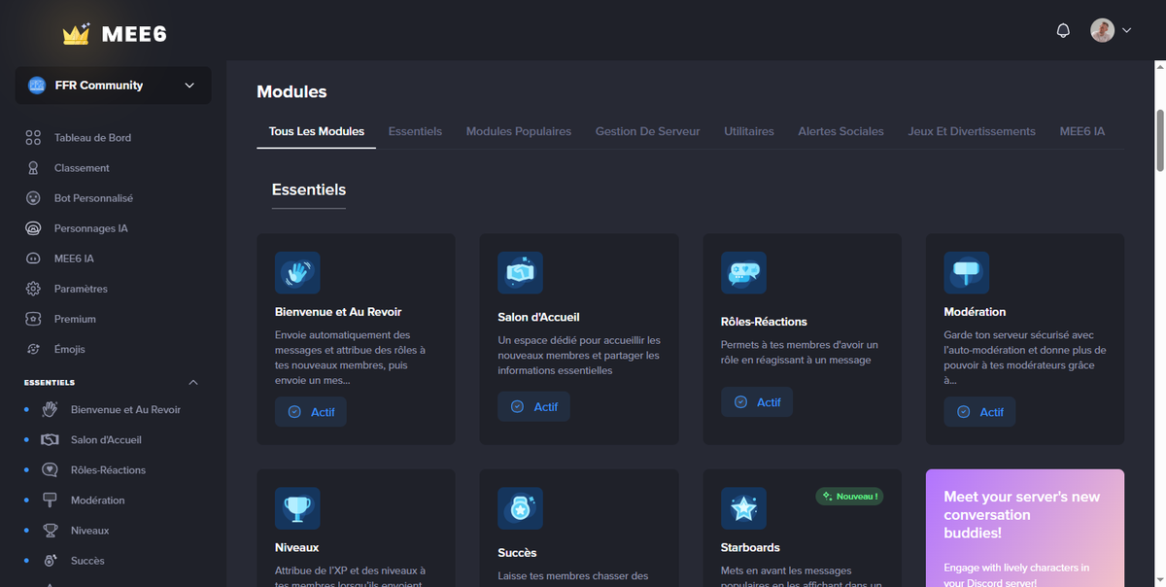Toggle Actif on Modération card

pos(979,412)
